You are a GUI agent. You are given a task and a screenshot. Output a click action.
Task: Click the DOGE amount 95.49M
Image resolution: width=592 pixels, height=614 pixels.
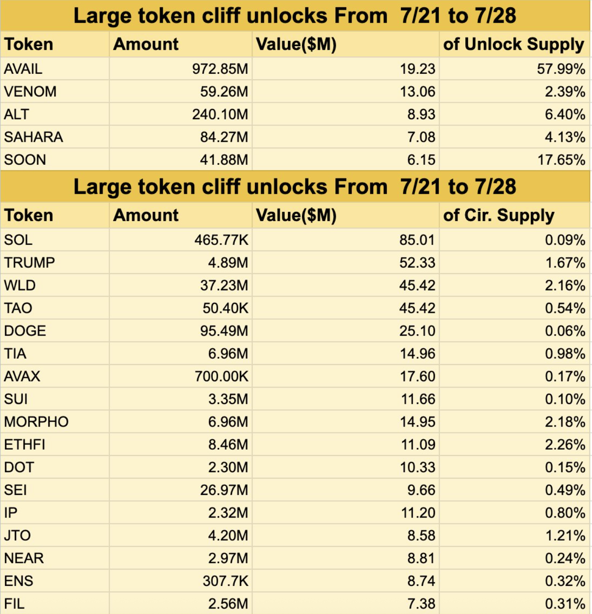[224, 331]
